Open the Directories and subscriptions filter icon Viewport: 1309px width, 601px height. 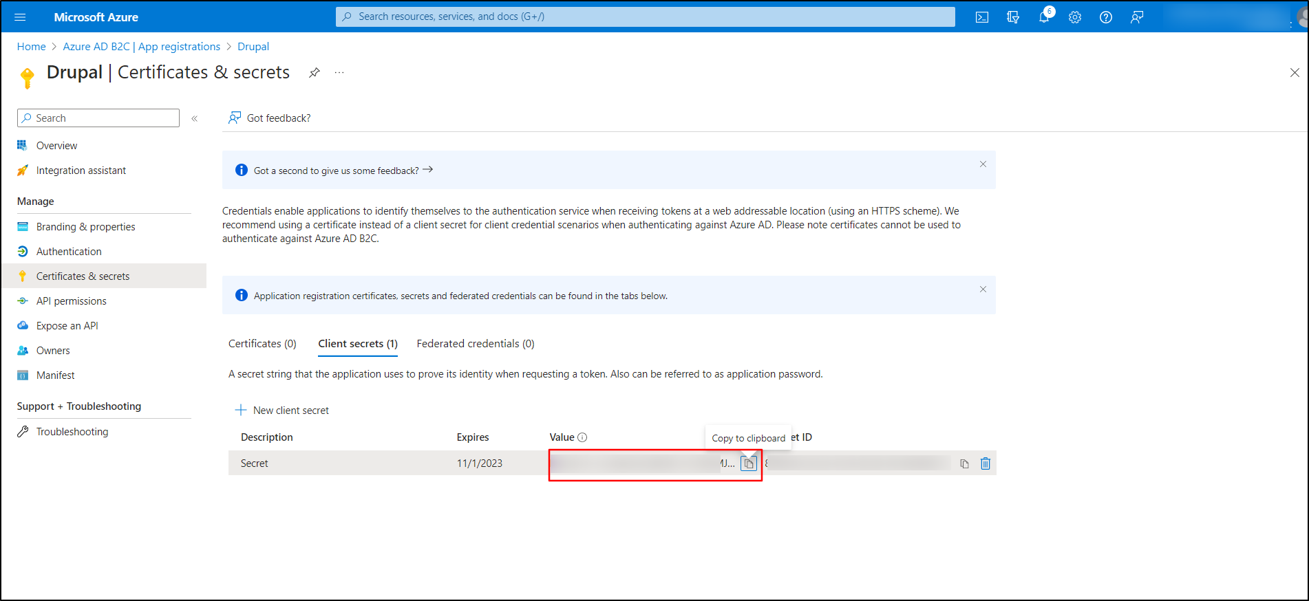coord(1013,17)
